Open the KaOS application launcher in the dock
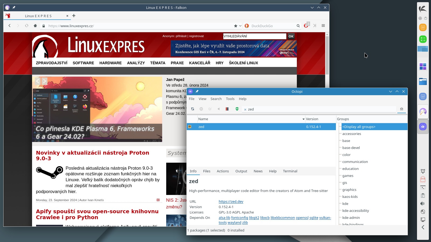431x242 pixels. point(423,9)
